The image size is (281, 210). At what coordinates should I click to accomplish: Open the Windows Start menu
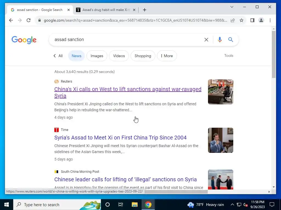tap(7, 205)
